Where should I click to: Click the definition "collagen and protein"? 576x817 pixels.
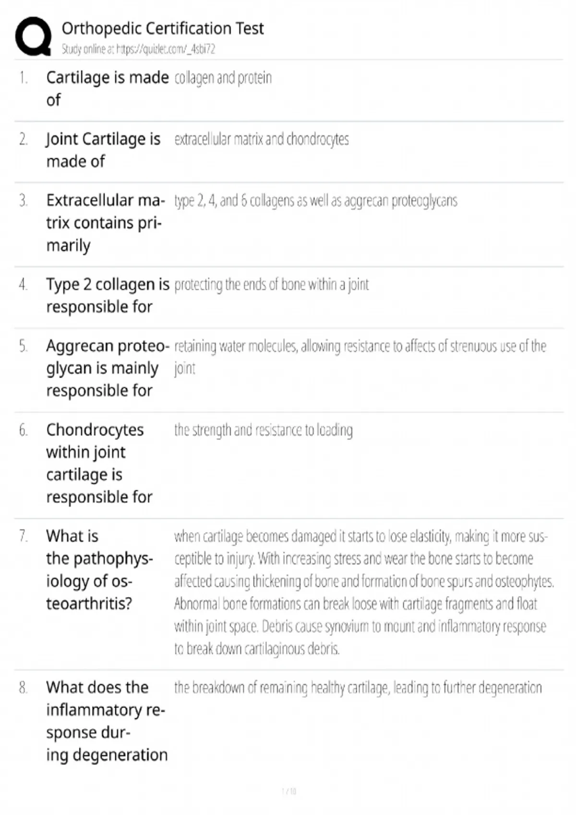point(223,78)
